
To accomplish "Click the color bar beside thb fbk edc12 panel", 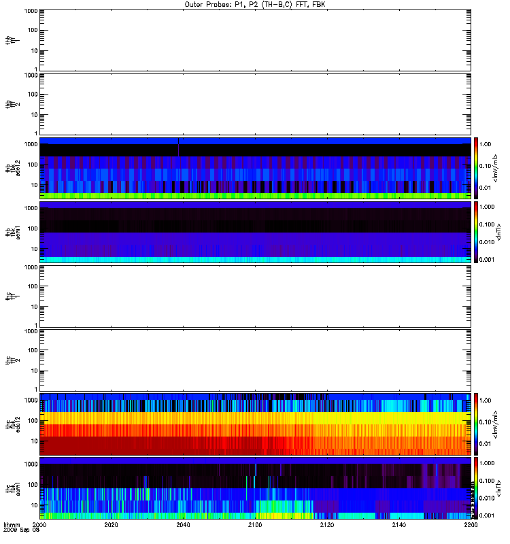I will tap(476, 168).
